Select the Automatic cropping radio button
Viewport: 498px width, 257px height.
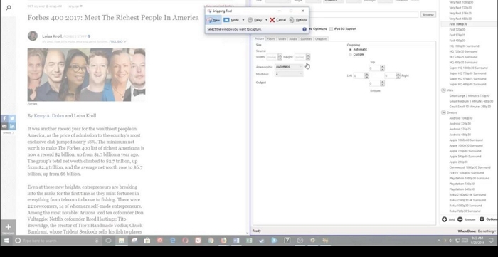(x=350, y=50)
